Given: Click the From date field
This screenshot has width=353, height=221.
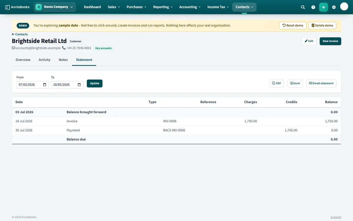Looking at the screenshot, I should [33, 85].
